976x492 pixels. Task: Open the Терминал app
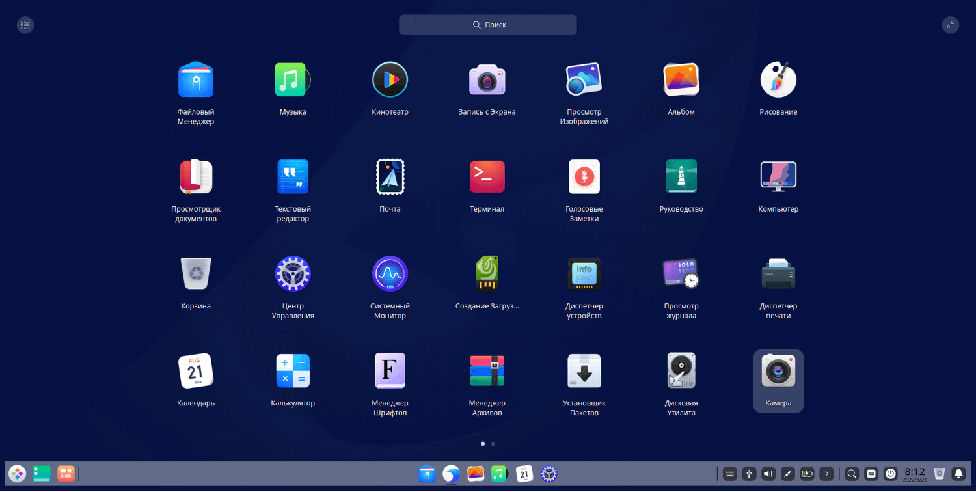tap(487, 177)
